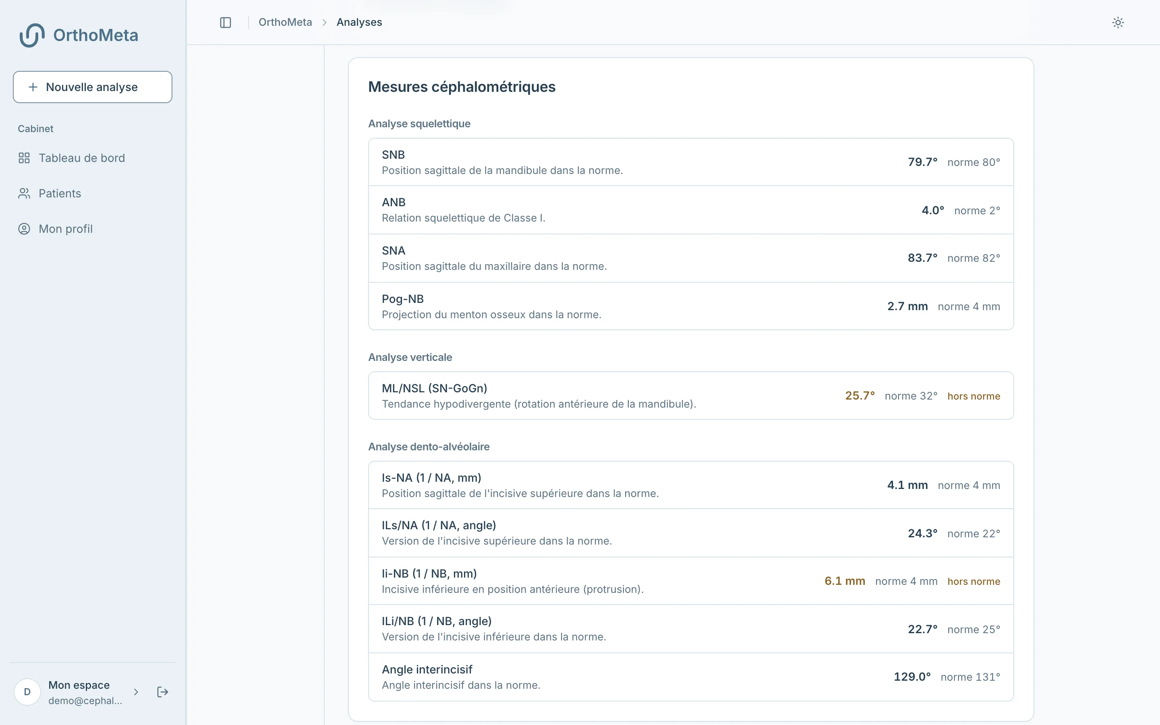Click the OrthoMeta logo icon
Viewport: 1160px width, 725px height.
point(32,35)
